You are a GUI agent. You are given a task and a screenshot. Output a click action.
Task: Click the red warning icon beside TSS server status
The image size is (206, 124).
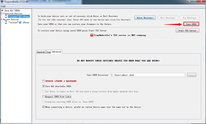(x=92, y=35)
